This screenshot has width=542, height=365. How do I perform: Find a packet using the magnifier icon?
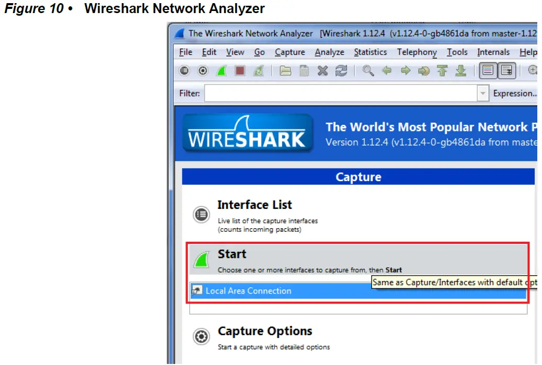[x=368, y=71]
